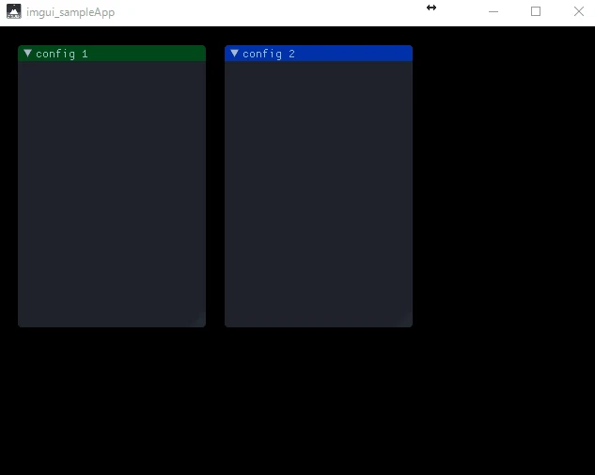Collapse the config 2 window arrow
595x475 pixels.
pos(234,54)
